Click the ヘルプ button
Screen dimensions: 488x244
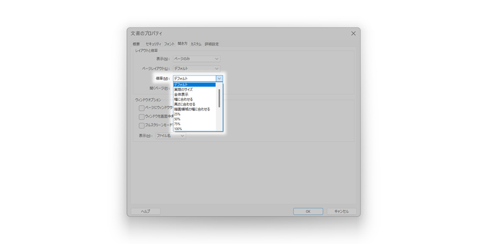click(146, 211)
